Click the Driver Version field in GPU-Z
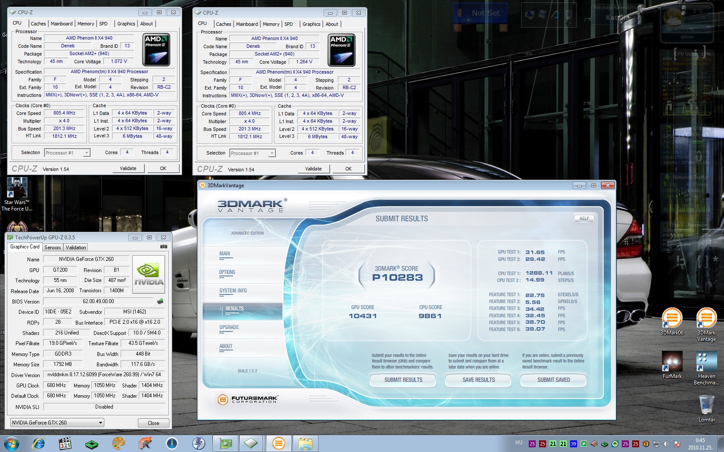 tap(104, 375)
